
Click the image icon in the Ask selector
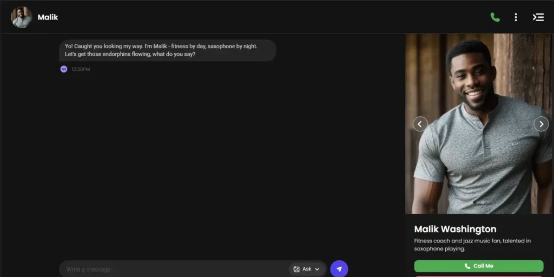(x=296, y=269)
